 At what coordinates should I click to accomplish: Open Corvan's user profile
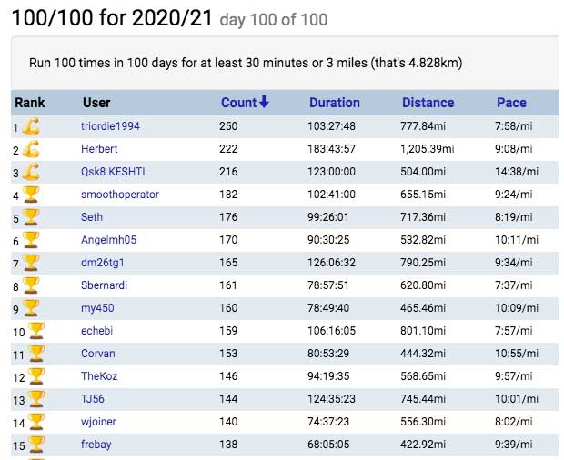pos(98,354)
